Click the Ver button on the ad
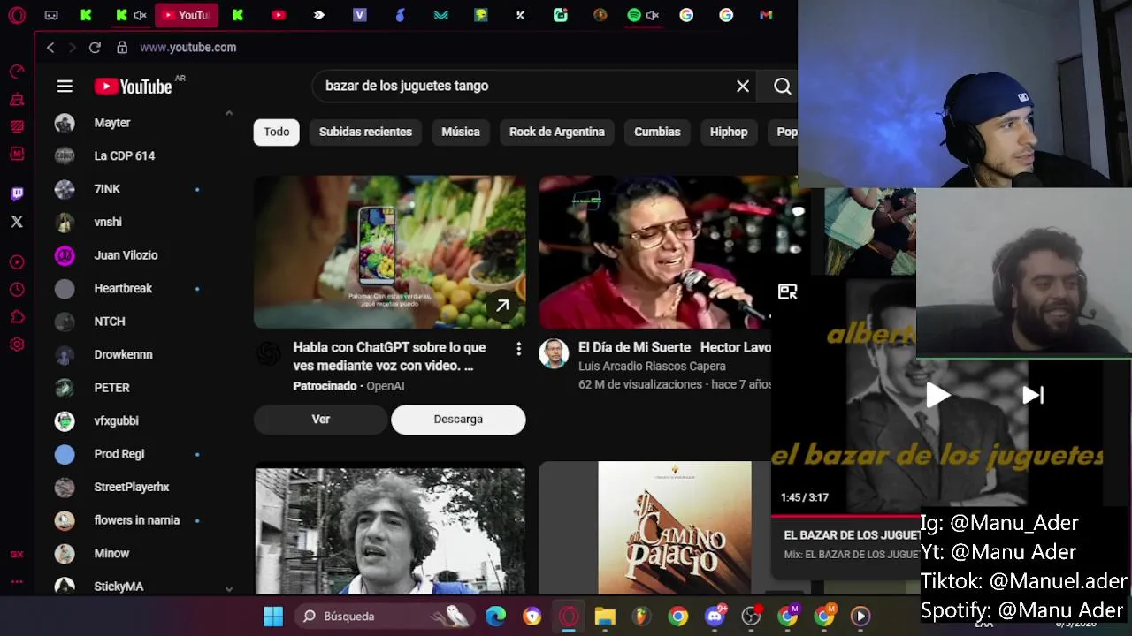The height and width of the screenshot is (636, 1132). pos(320,420)
